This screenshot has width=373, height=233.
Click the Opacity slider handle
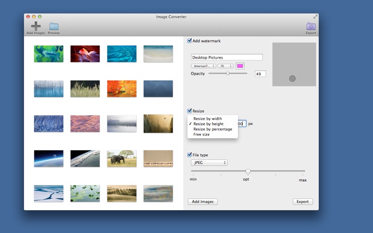228,74
